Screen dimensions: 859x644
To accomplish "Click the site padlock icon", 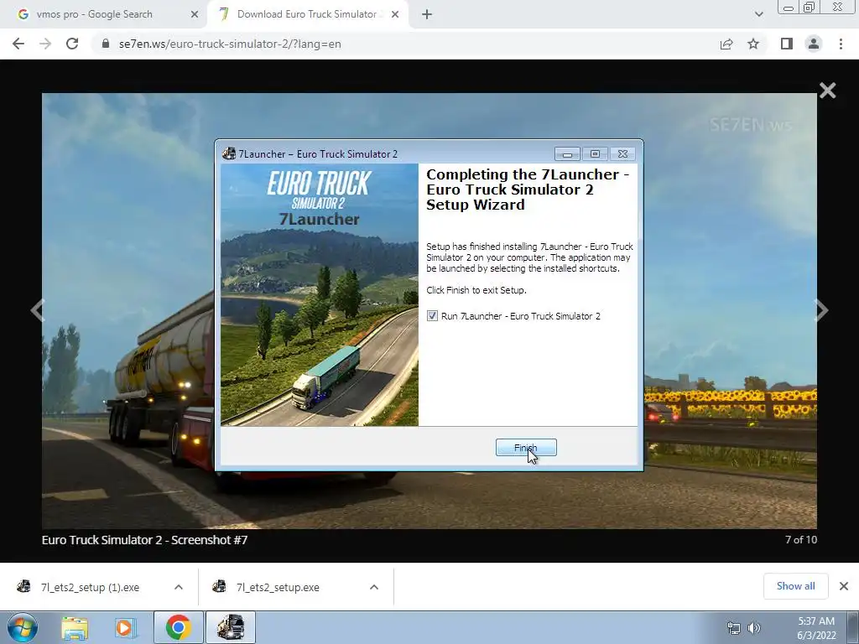I will (x=106, y=44).
